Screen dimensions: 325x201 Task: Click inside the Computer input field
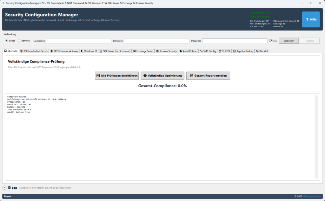click(78, 41)
